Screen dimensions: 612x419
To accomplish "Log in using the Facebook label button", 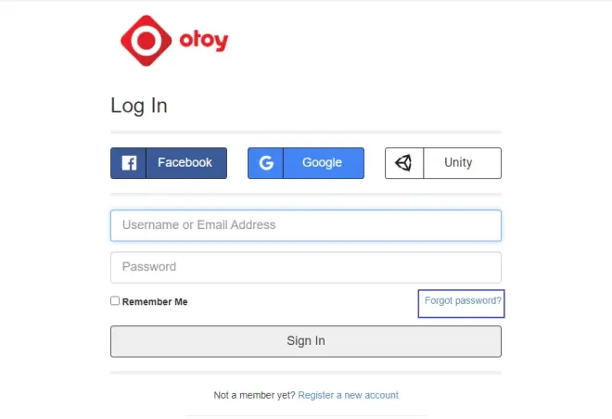I will [x=185, y=162].
